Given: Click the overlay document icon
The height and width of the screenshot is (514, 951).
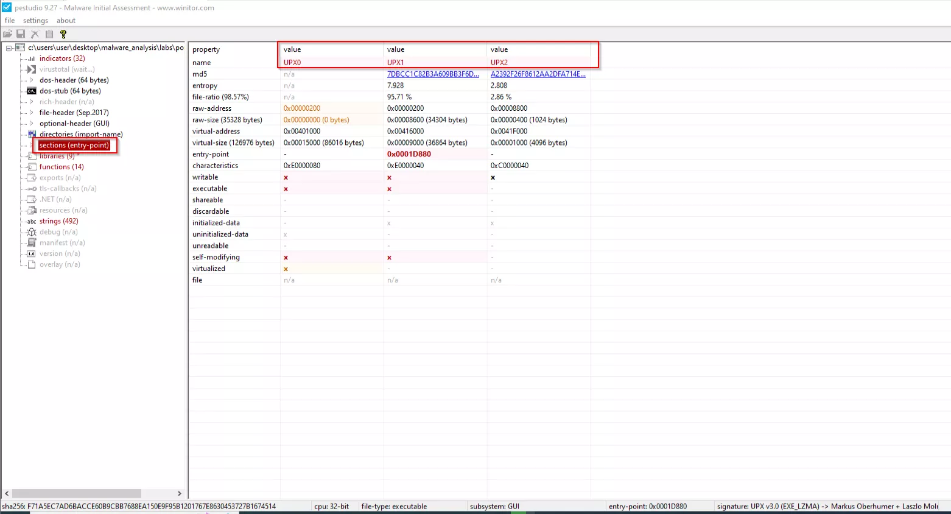Looking at the screenshot, I should click(31, 264).
